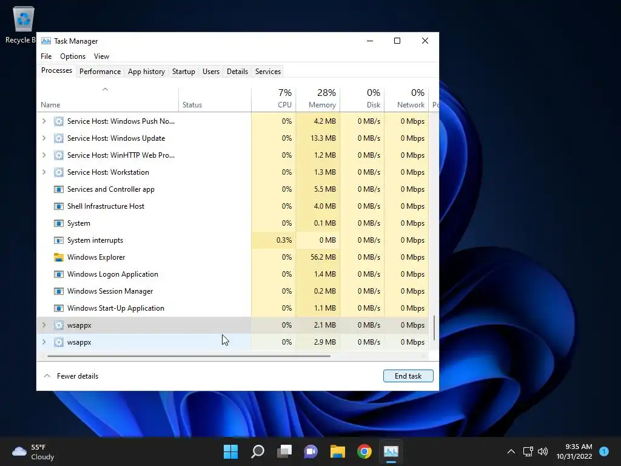The image size is (621, 466).
Task: Open the Windows Start menu
Action: point(230,451)
